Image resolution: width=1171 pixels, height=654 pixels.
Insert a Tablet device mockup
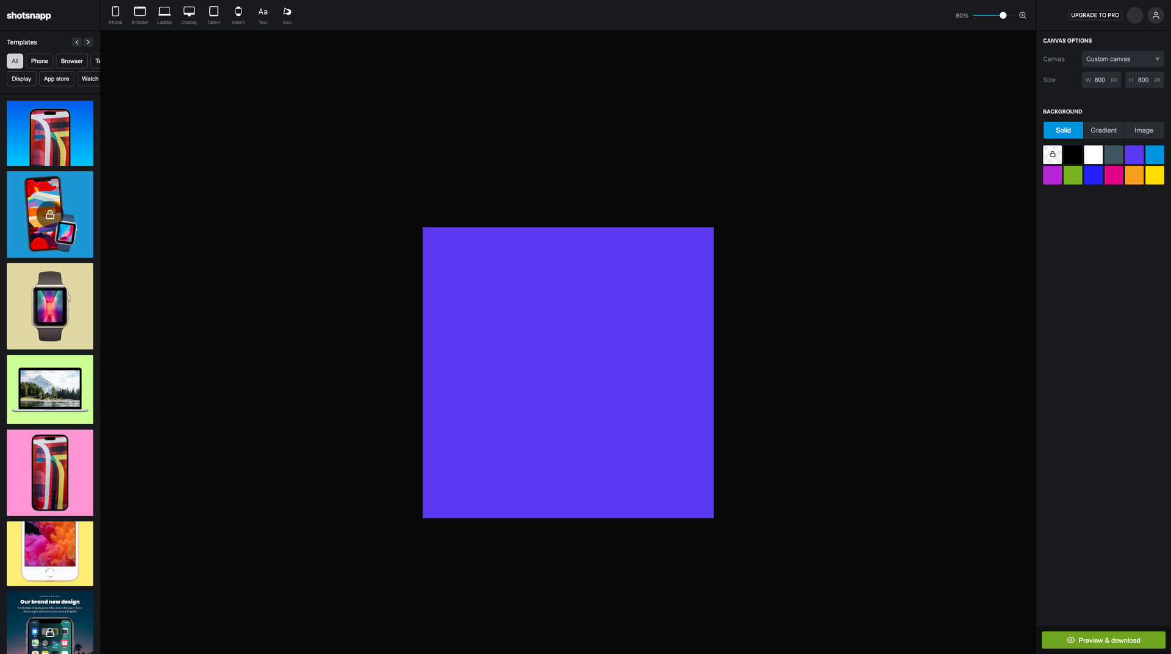click(x=213, y=15)
